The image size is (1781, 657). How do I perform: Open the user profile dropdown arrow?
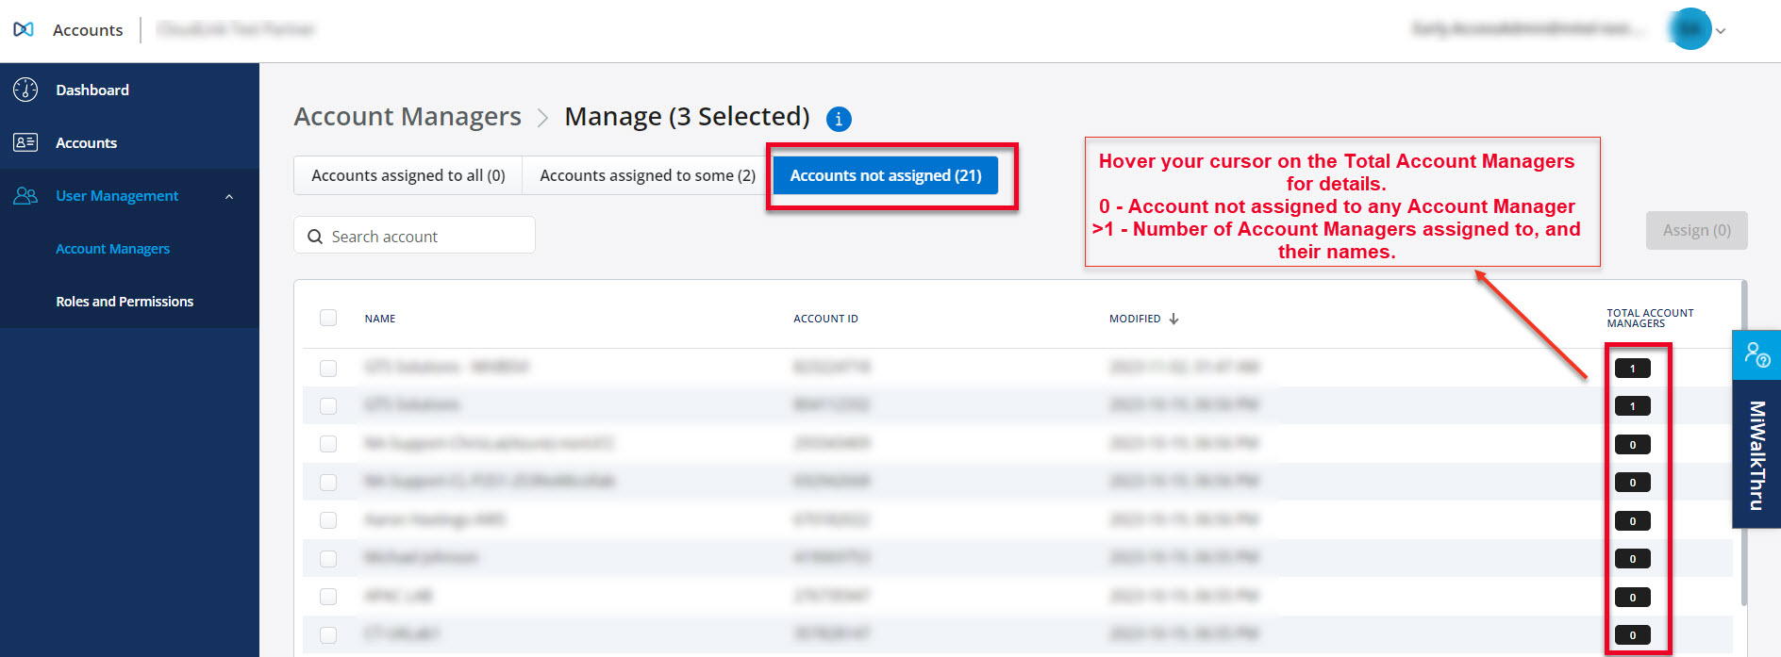[x=1721, y=31]
